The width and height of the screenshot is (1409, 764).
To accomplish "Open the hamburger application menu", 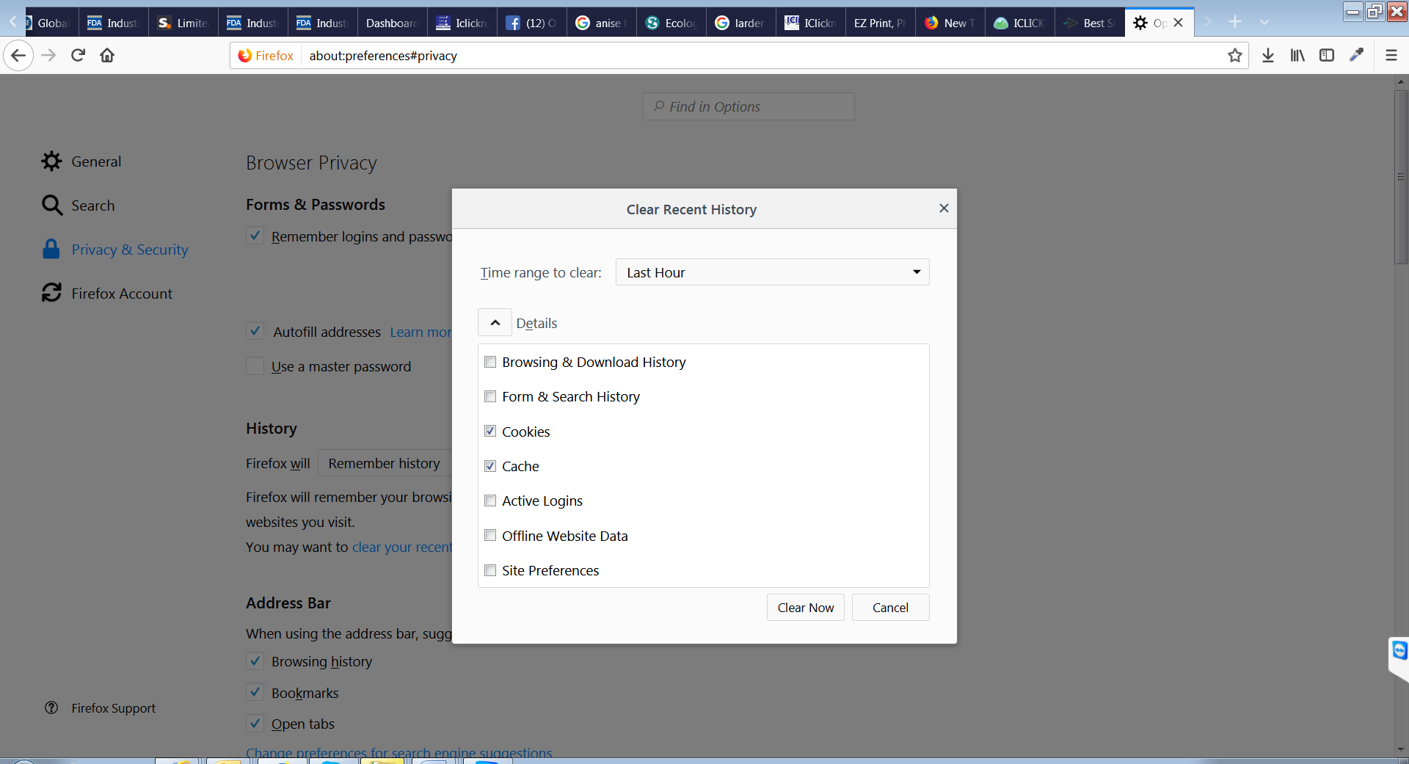I will tap(1391, 55).
